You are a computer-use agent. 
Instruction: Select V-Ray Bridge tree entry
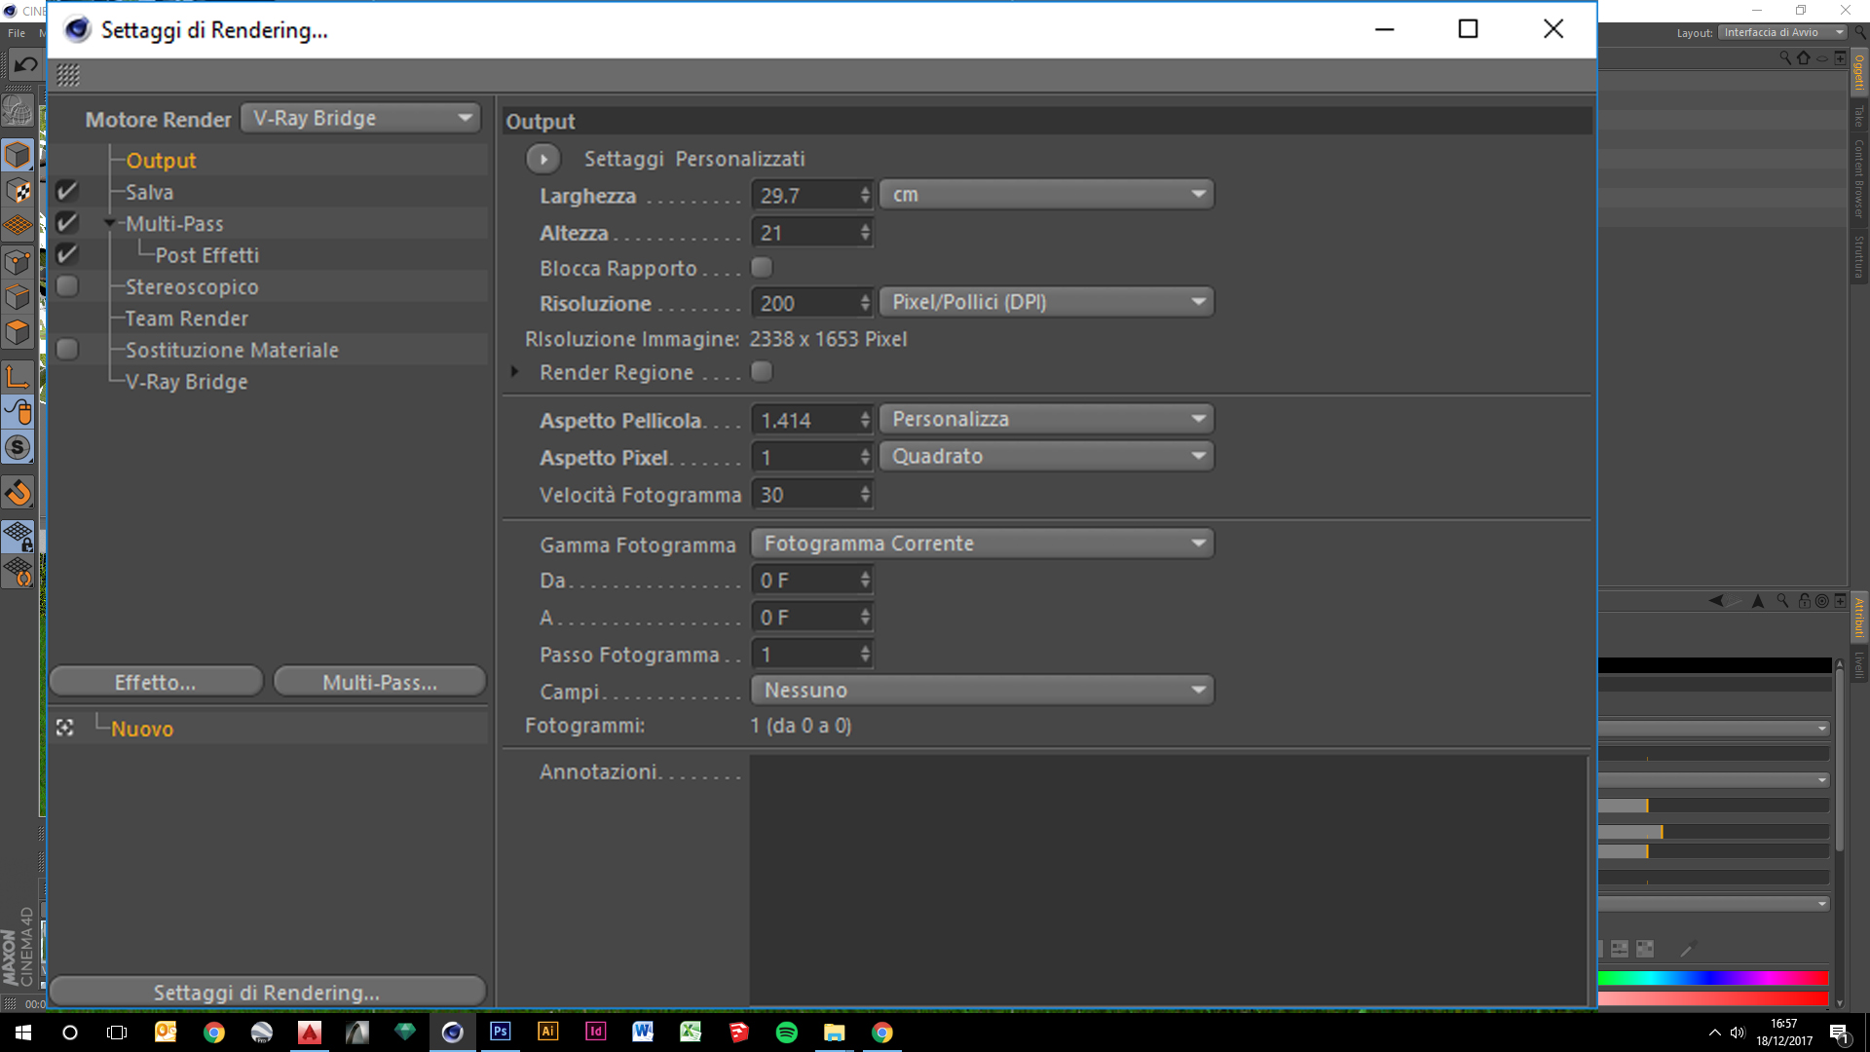coord(187,382)
